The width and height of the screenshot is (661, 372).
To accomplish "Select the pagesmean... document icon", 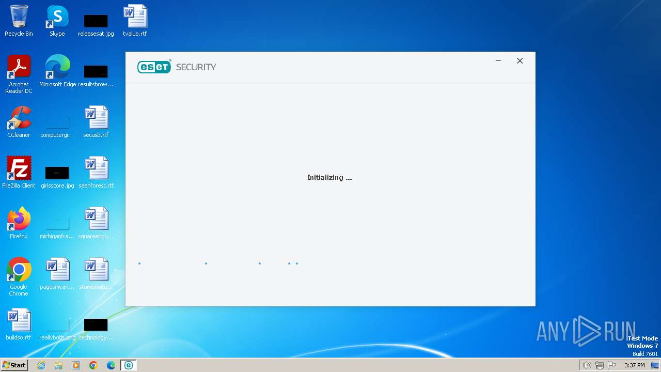I will tap(57, 274).
